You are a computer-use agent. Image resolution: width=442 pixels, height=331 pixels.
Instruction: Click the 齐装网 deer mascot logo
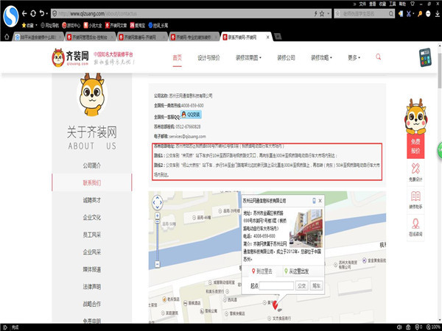(x=58, y=57)
